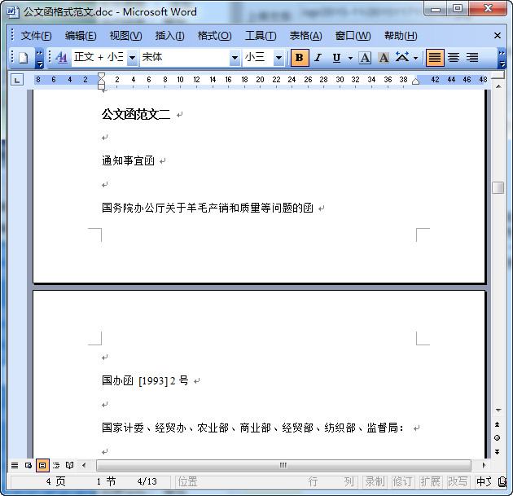Image resolution: width=513 pixels, height=496 pixels.
Task: Click the font name field 宋体
Action: tap(185, 58)
